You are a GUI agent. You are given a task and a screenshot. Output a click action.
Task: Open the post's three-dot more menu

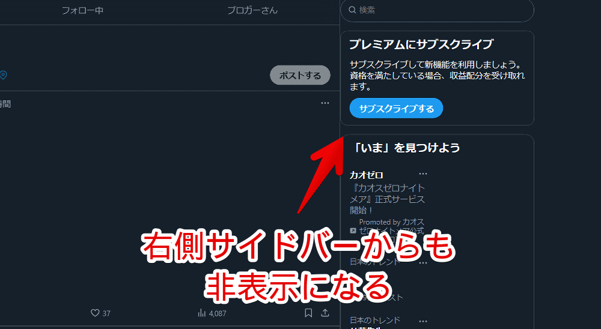[325, 103]
